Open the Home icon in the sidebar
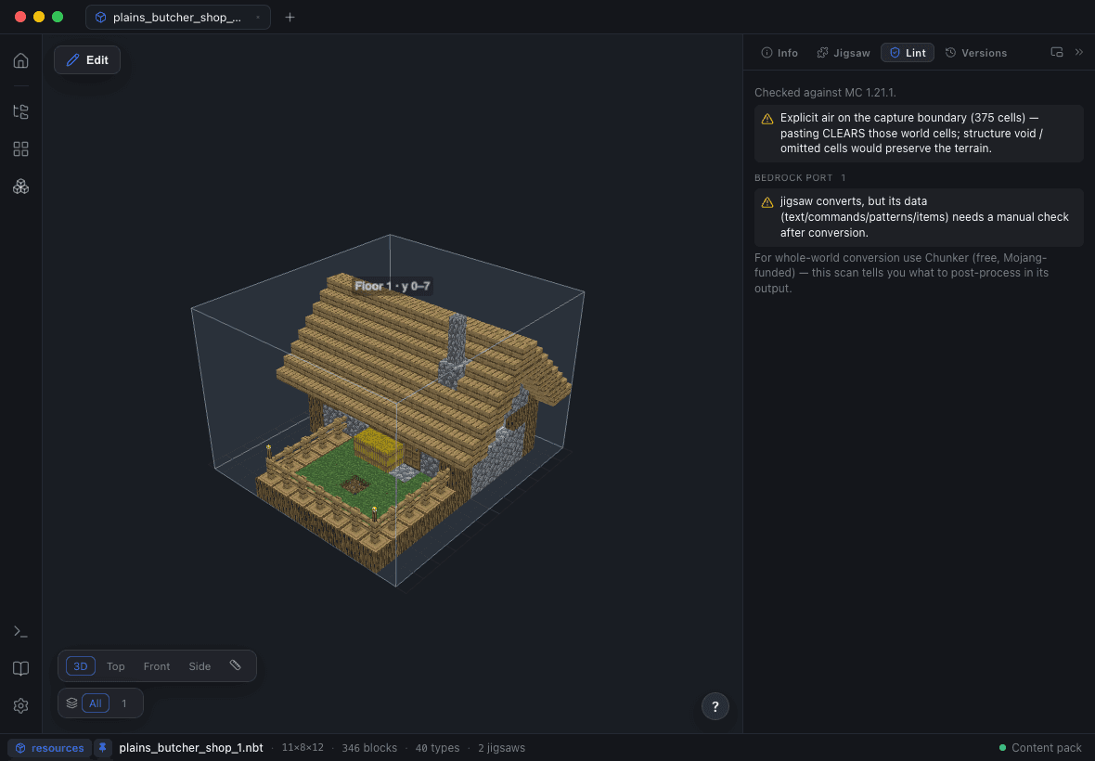Screen dimensions: 1095x761 click(21, 60)
